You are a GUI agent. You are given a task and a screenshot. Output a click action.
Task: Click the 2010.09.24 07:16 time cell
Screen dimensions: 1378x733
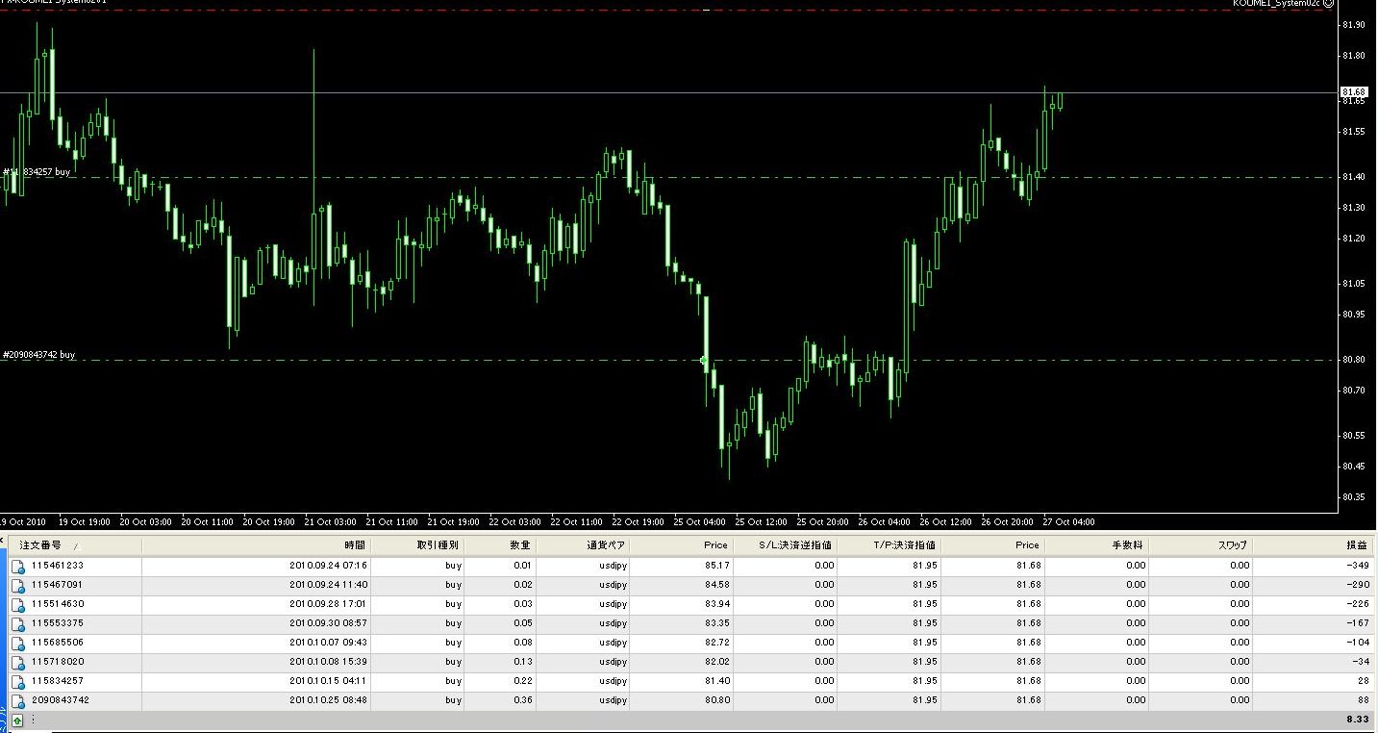coord(328,566)
